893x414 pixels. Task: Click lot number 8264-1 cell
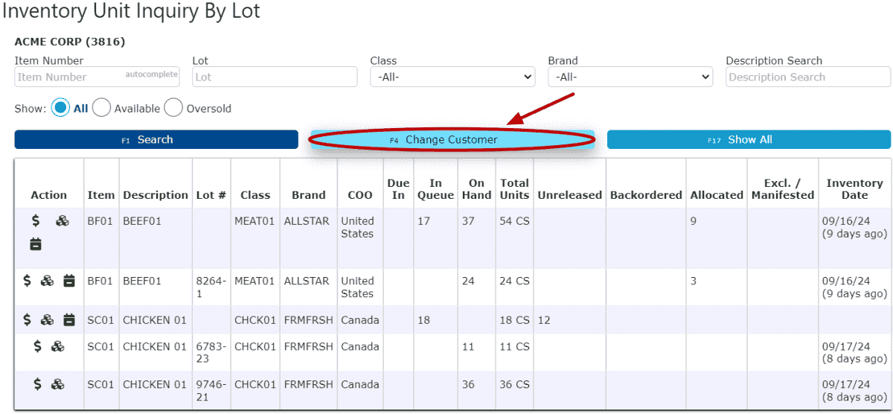211,287
